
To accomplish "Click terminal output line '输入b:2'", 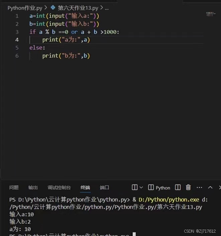I will (20, 222).
